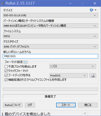Screen dimensions: 101x116
Task: Close the Rufus window with X
Action: coord(95,3)
